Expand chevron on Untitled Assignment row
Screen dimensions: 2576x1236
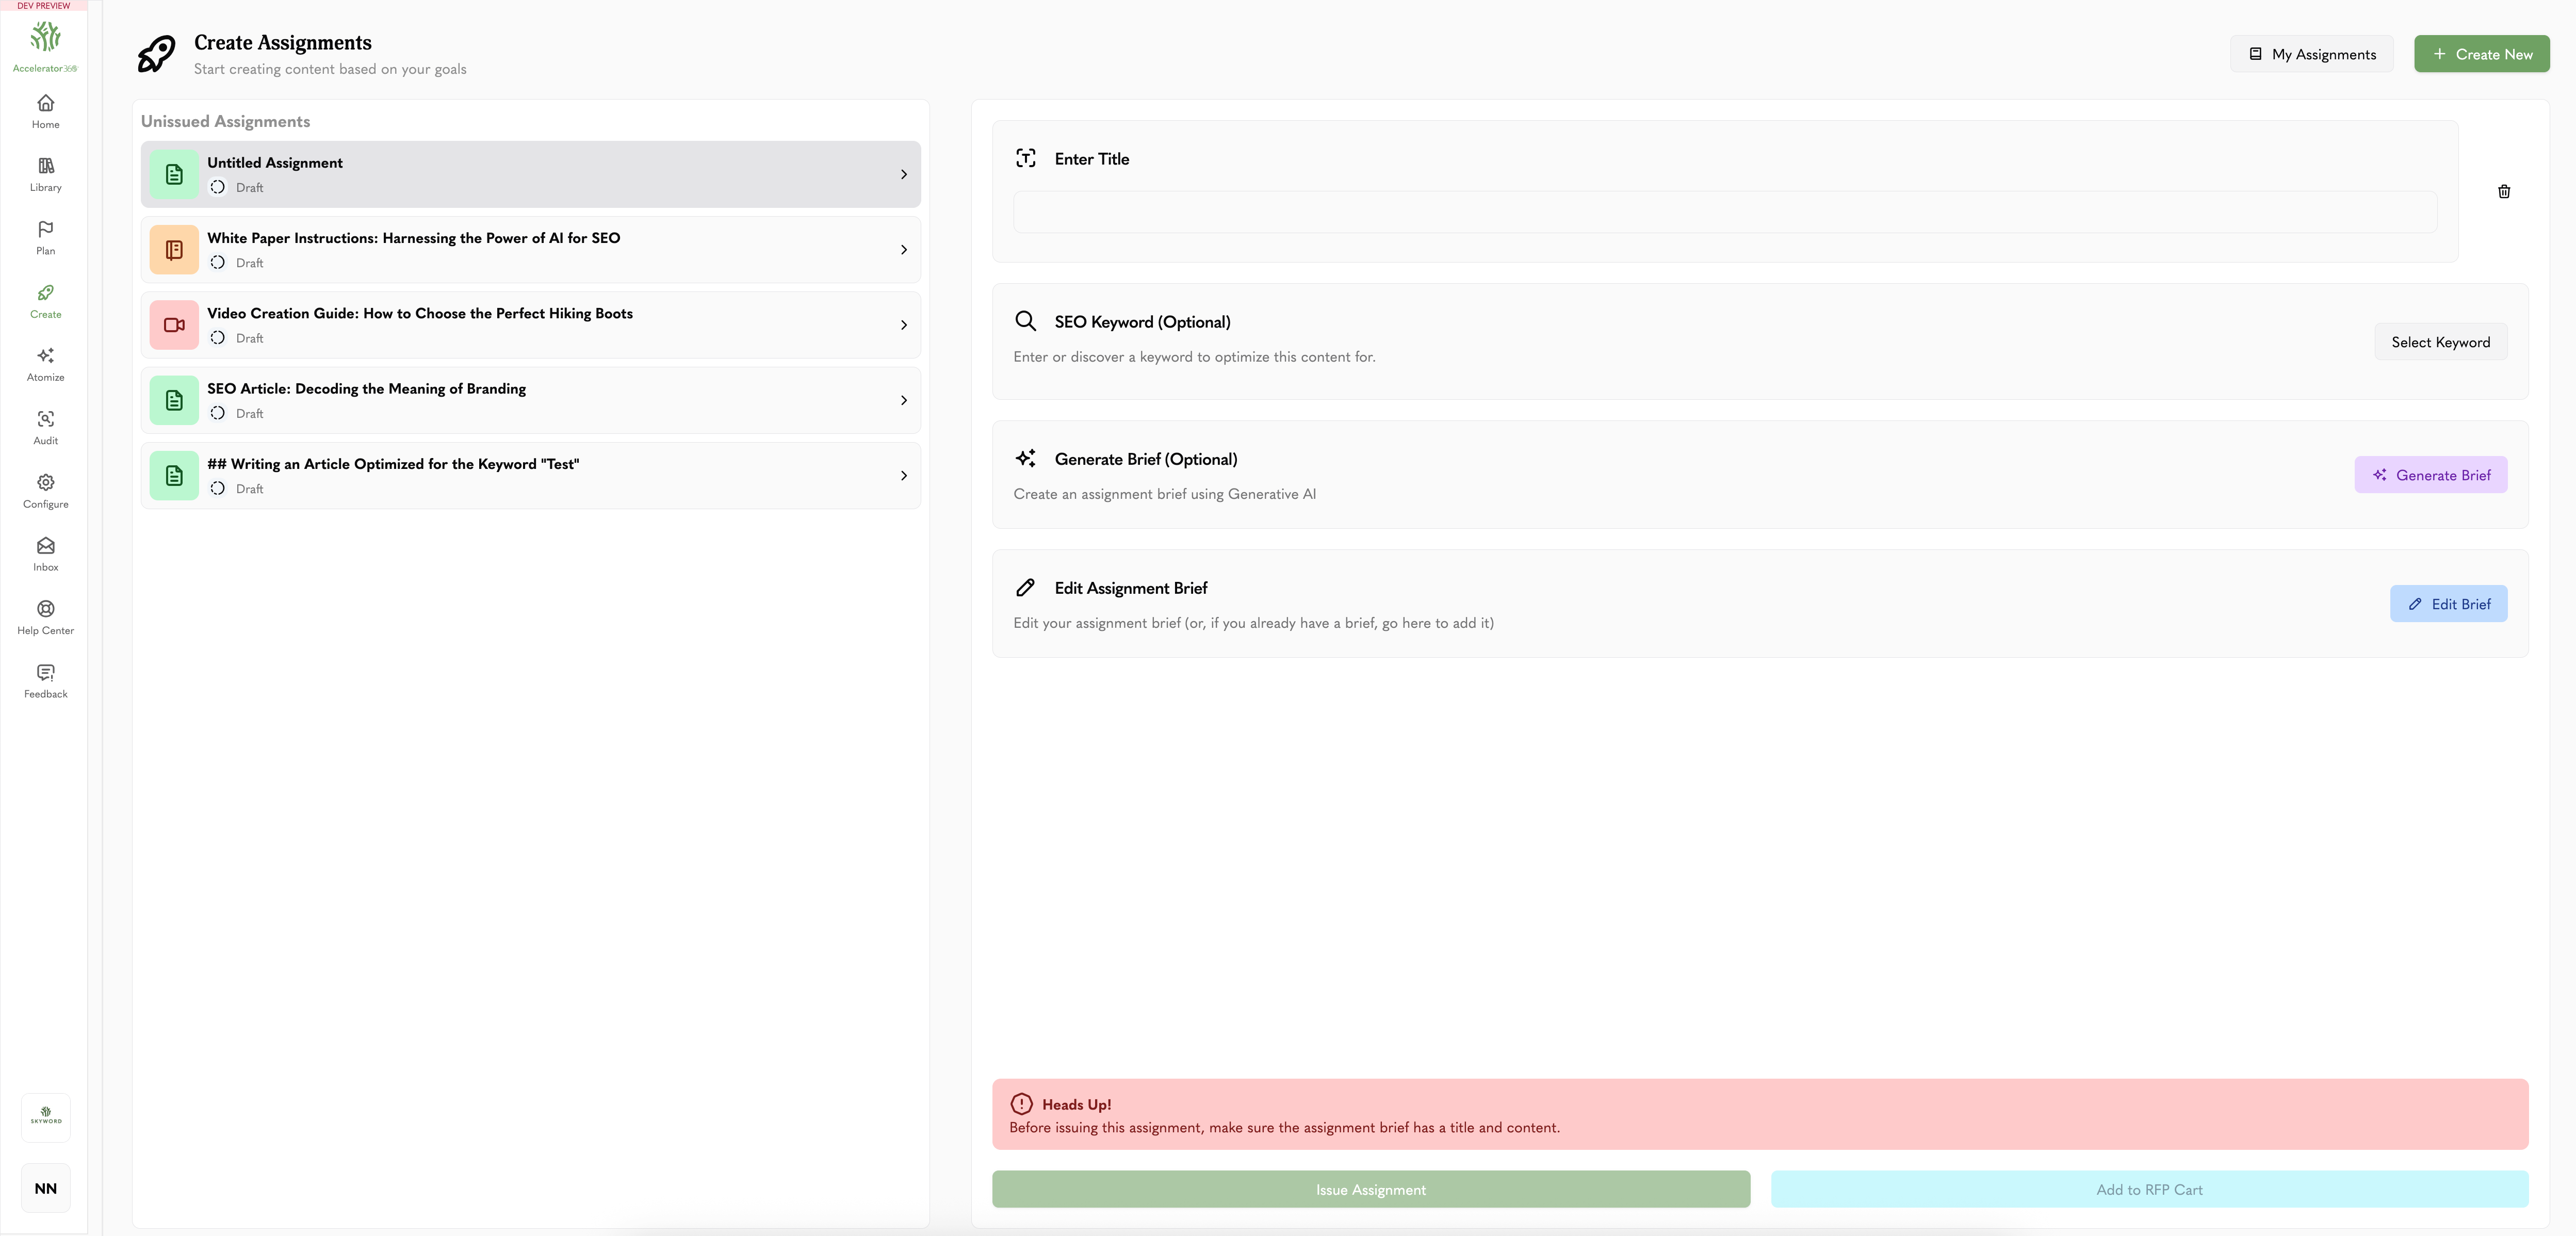point(903,174)
